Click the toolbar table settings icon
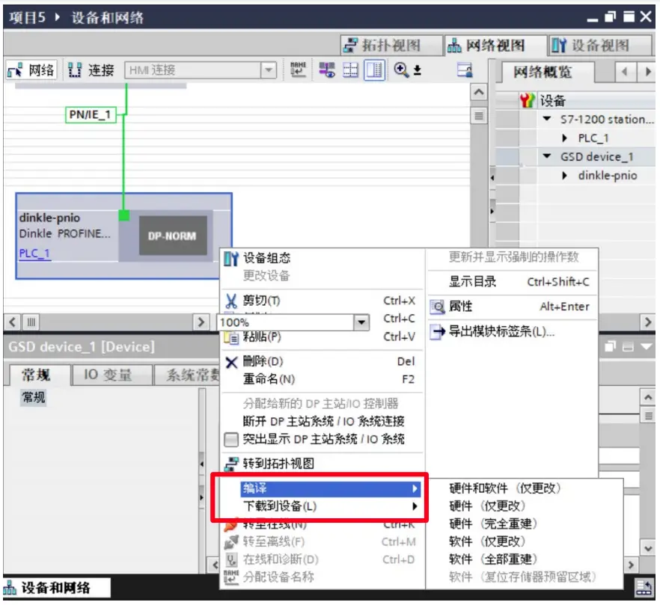 (x=465, y=70)
